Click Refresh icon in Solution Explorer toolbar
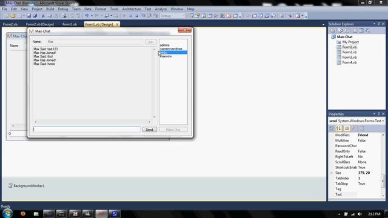The height and width of the screenshot is (218, 388). pyautogui.click(x=347, y=30)
